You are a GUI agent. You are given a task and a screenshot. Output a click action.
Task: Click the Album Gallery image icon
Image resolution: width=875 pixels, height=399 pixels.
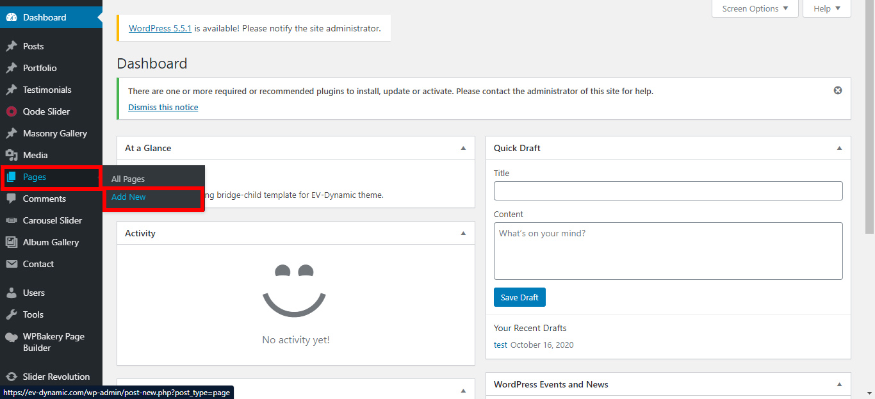(12, 242)
